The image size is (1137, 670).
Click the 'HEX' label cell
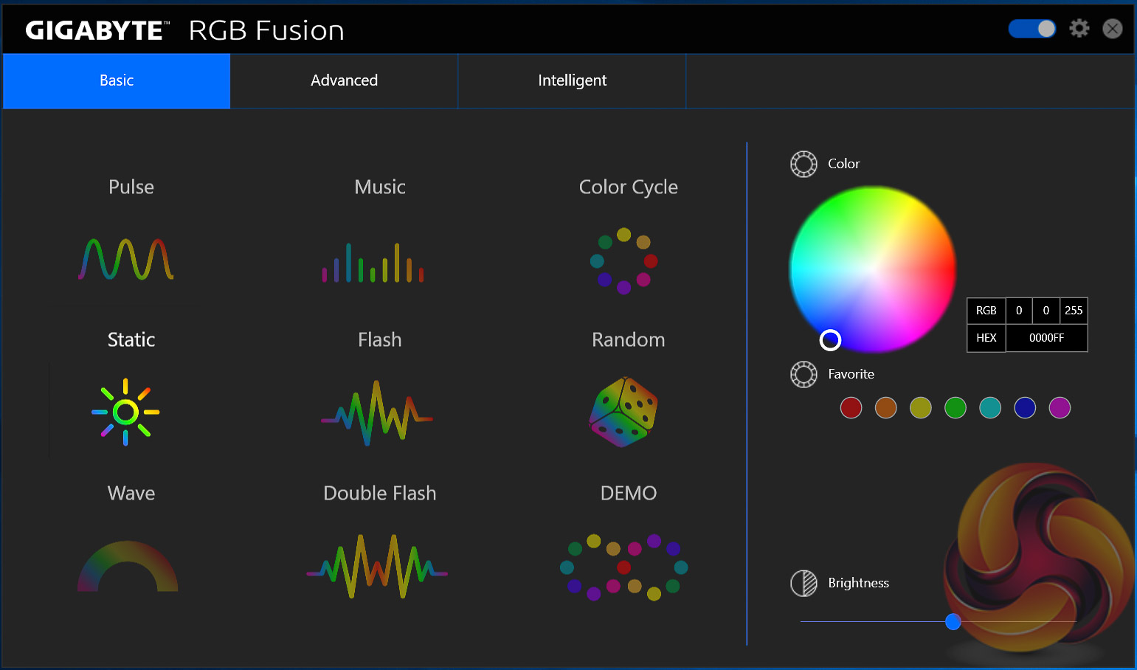tap(986, 338)
